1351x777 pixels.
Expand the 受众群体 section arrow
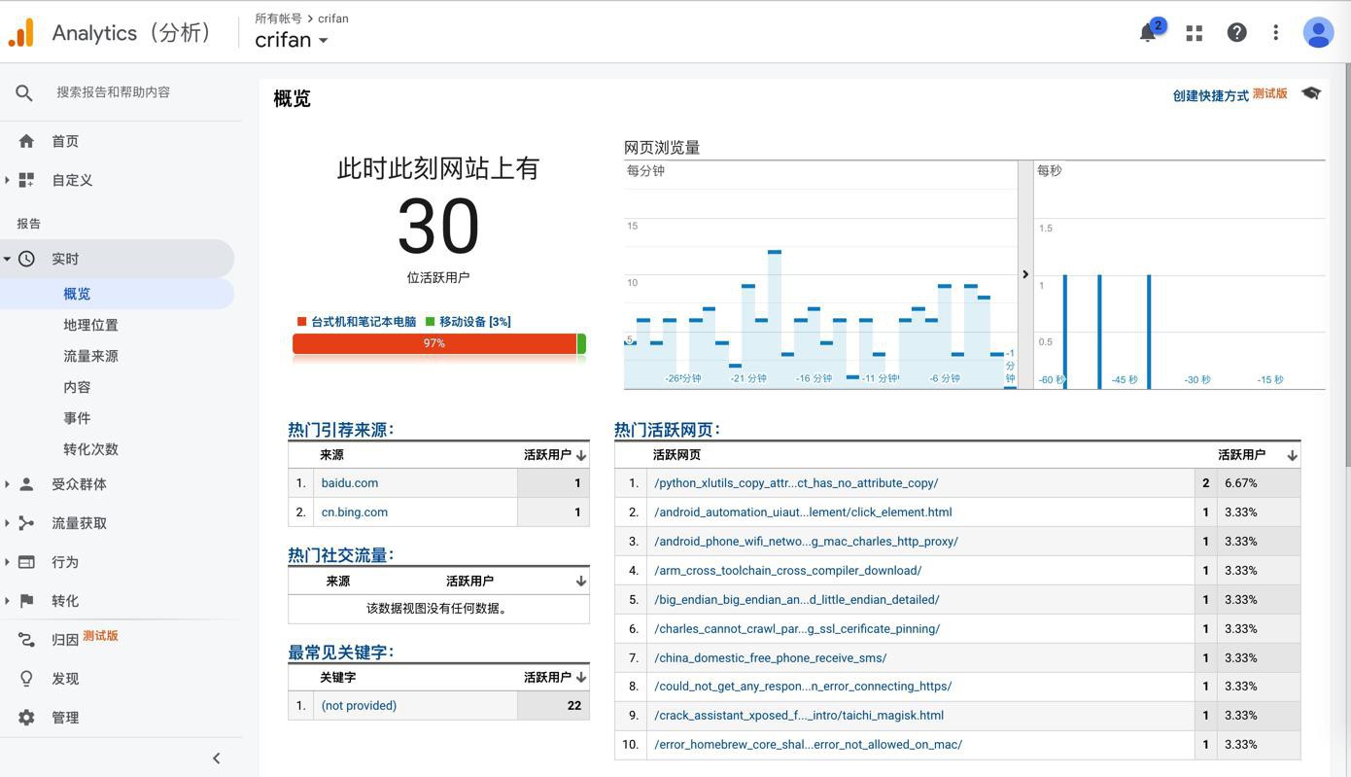7,484
